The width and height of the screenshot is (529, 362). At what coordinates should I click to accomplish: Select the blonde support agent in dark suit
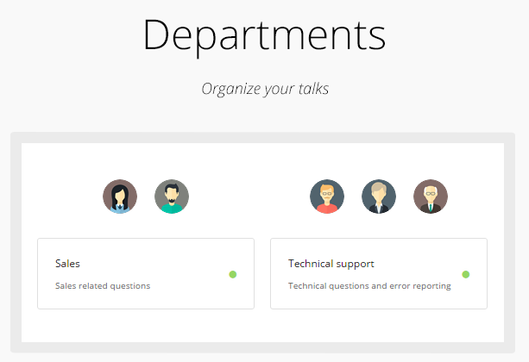tap(379, 197)
